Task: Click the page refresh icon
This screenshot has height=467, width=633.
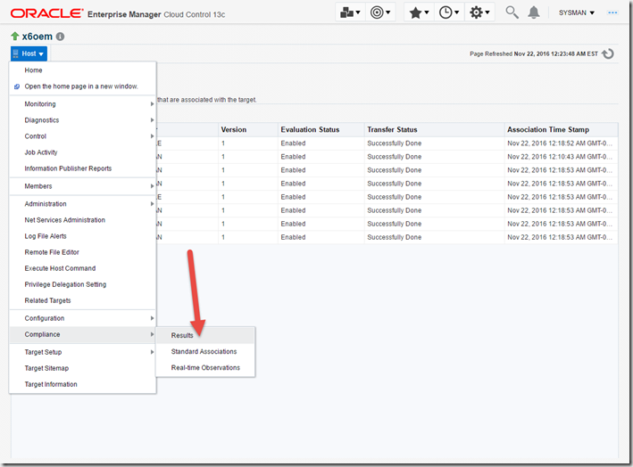Action: [608, 53]
